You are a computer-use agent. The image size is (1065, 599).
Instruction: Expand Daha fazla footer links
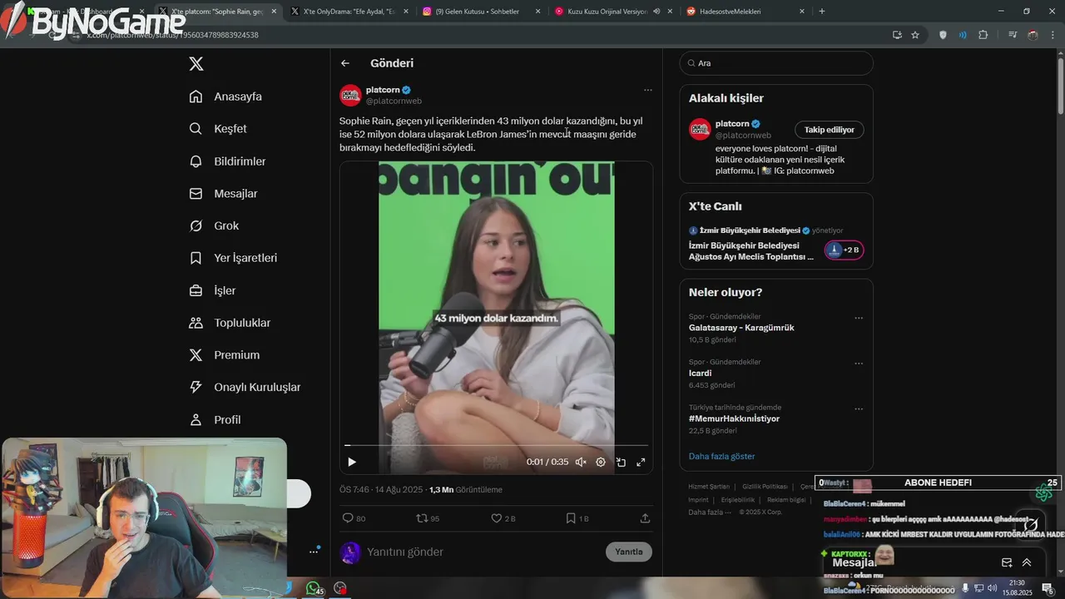click(710, 512)
